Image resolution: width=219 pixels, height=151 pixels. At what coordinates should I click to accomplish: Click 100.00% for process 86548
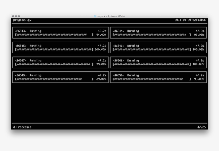[x=198, y=64]
